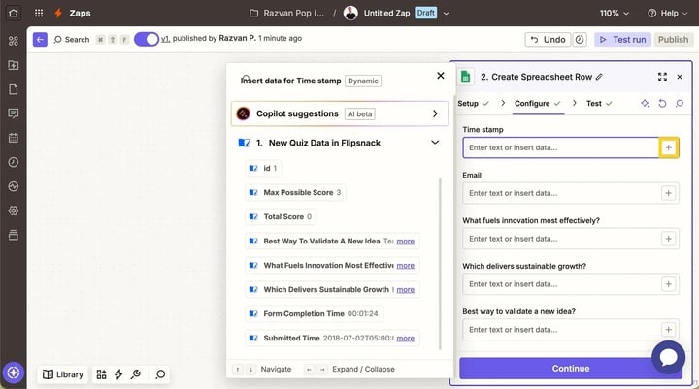Open the Copilot round button at bottom left

point(14,373)
